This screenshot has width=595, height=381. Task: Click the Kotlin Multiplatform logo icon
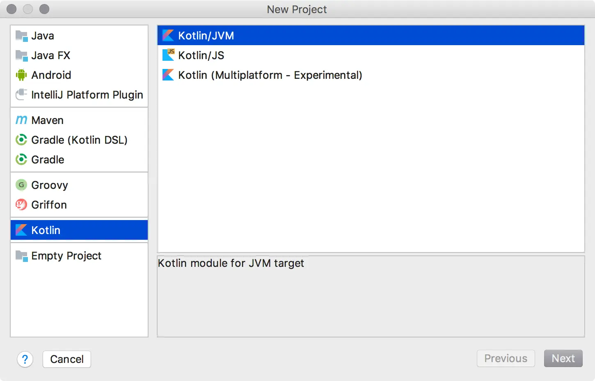[x=168, y=75]
